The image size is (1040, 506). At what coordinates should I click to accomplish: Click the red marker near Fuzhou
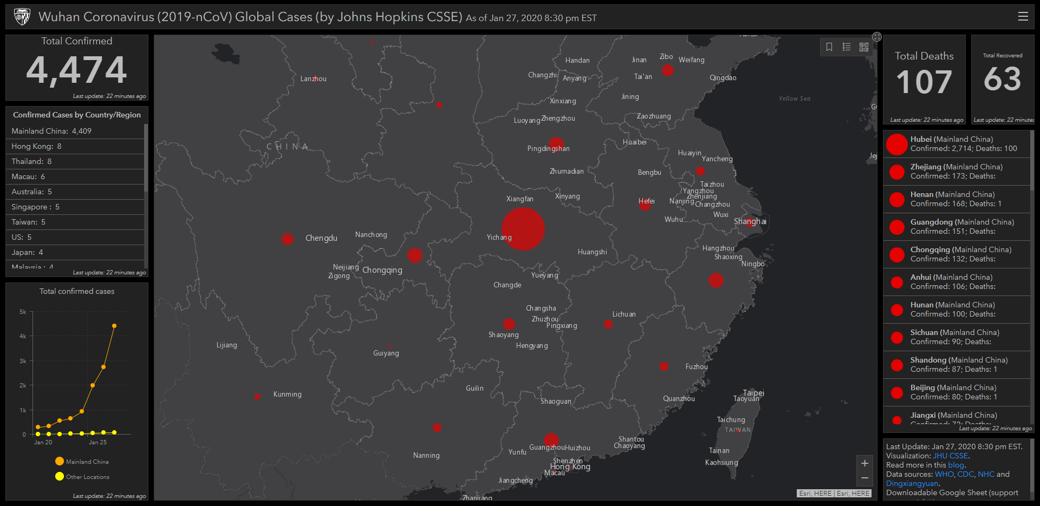(664, 366)
